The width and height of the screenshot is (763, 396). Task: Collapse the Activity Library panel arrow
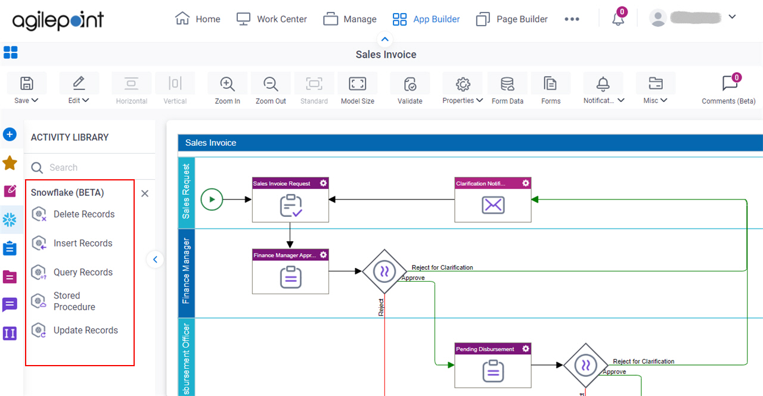click(x=155, y=259)
